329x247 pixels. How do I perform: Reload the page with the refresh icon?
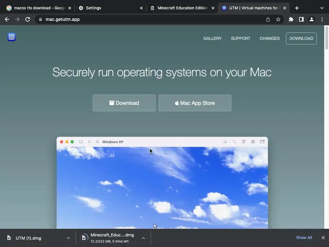(x=28, y=19)
